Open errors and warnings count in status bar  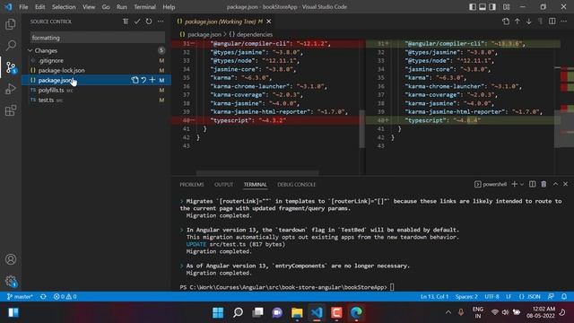tap(65, 297)
